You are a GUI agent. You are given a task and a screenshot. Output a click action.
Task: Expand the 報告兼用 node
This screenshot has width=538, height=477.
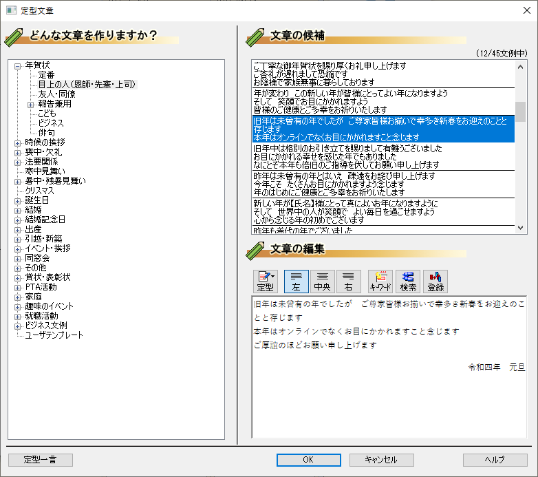pyautogui.click(x=30, y=105)
